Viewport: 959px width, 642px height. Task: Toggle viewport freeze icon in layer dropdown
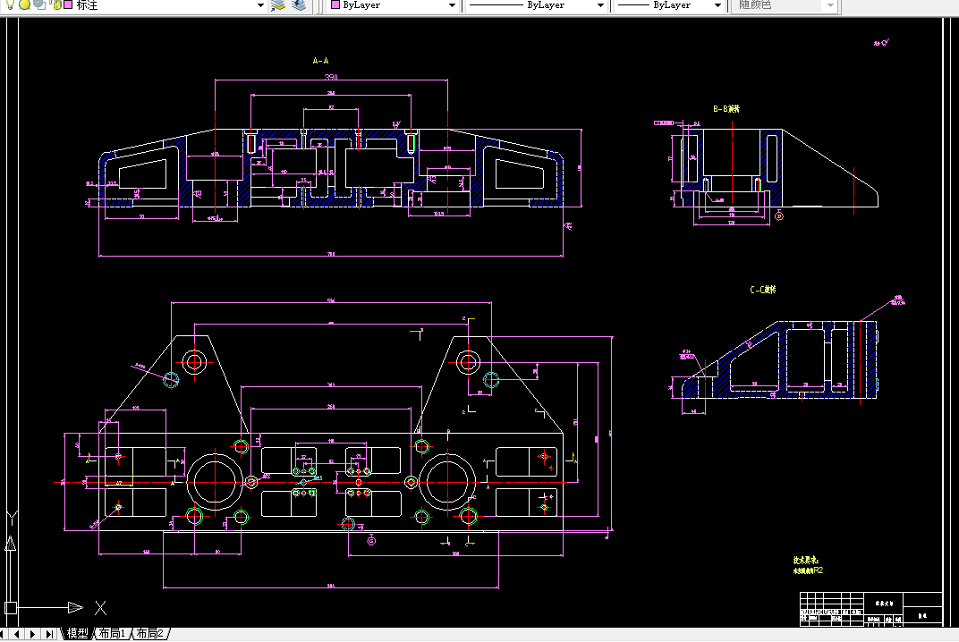click(x=39, y=4)
